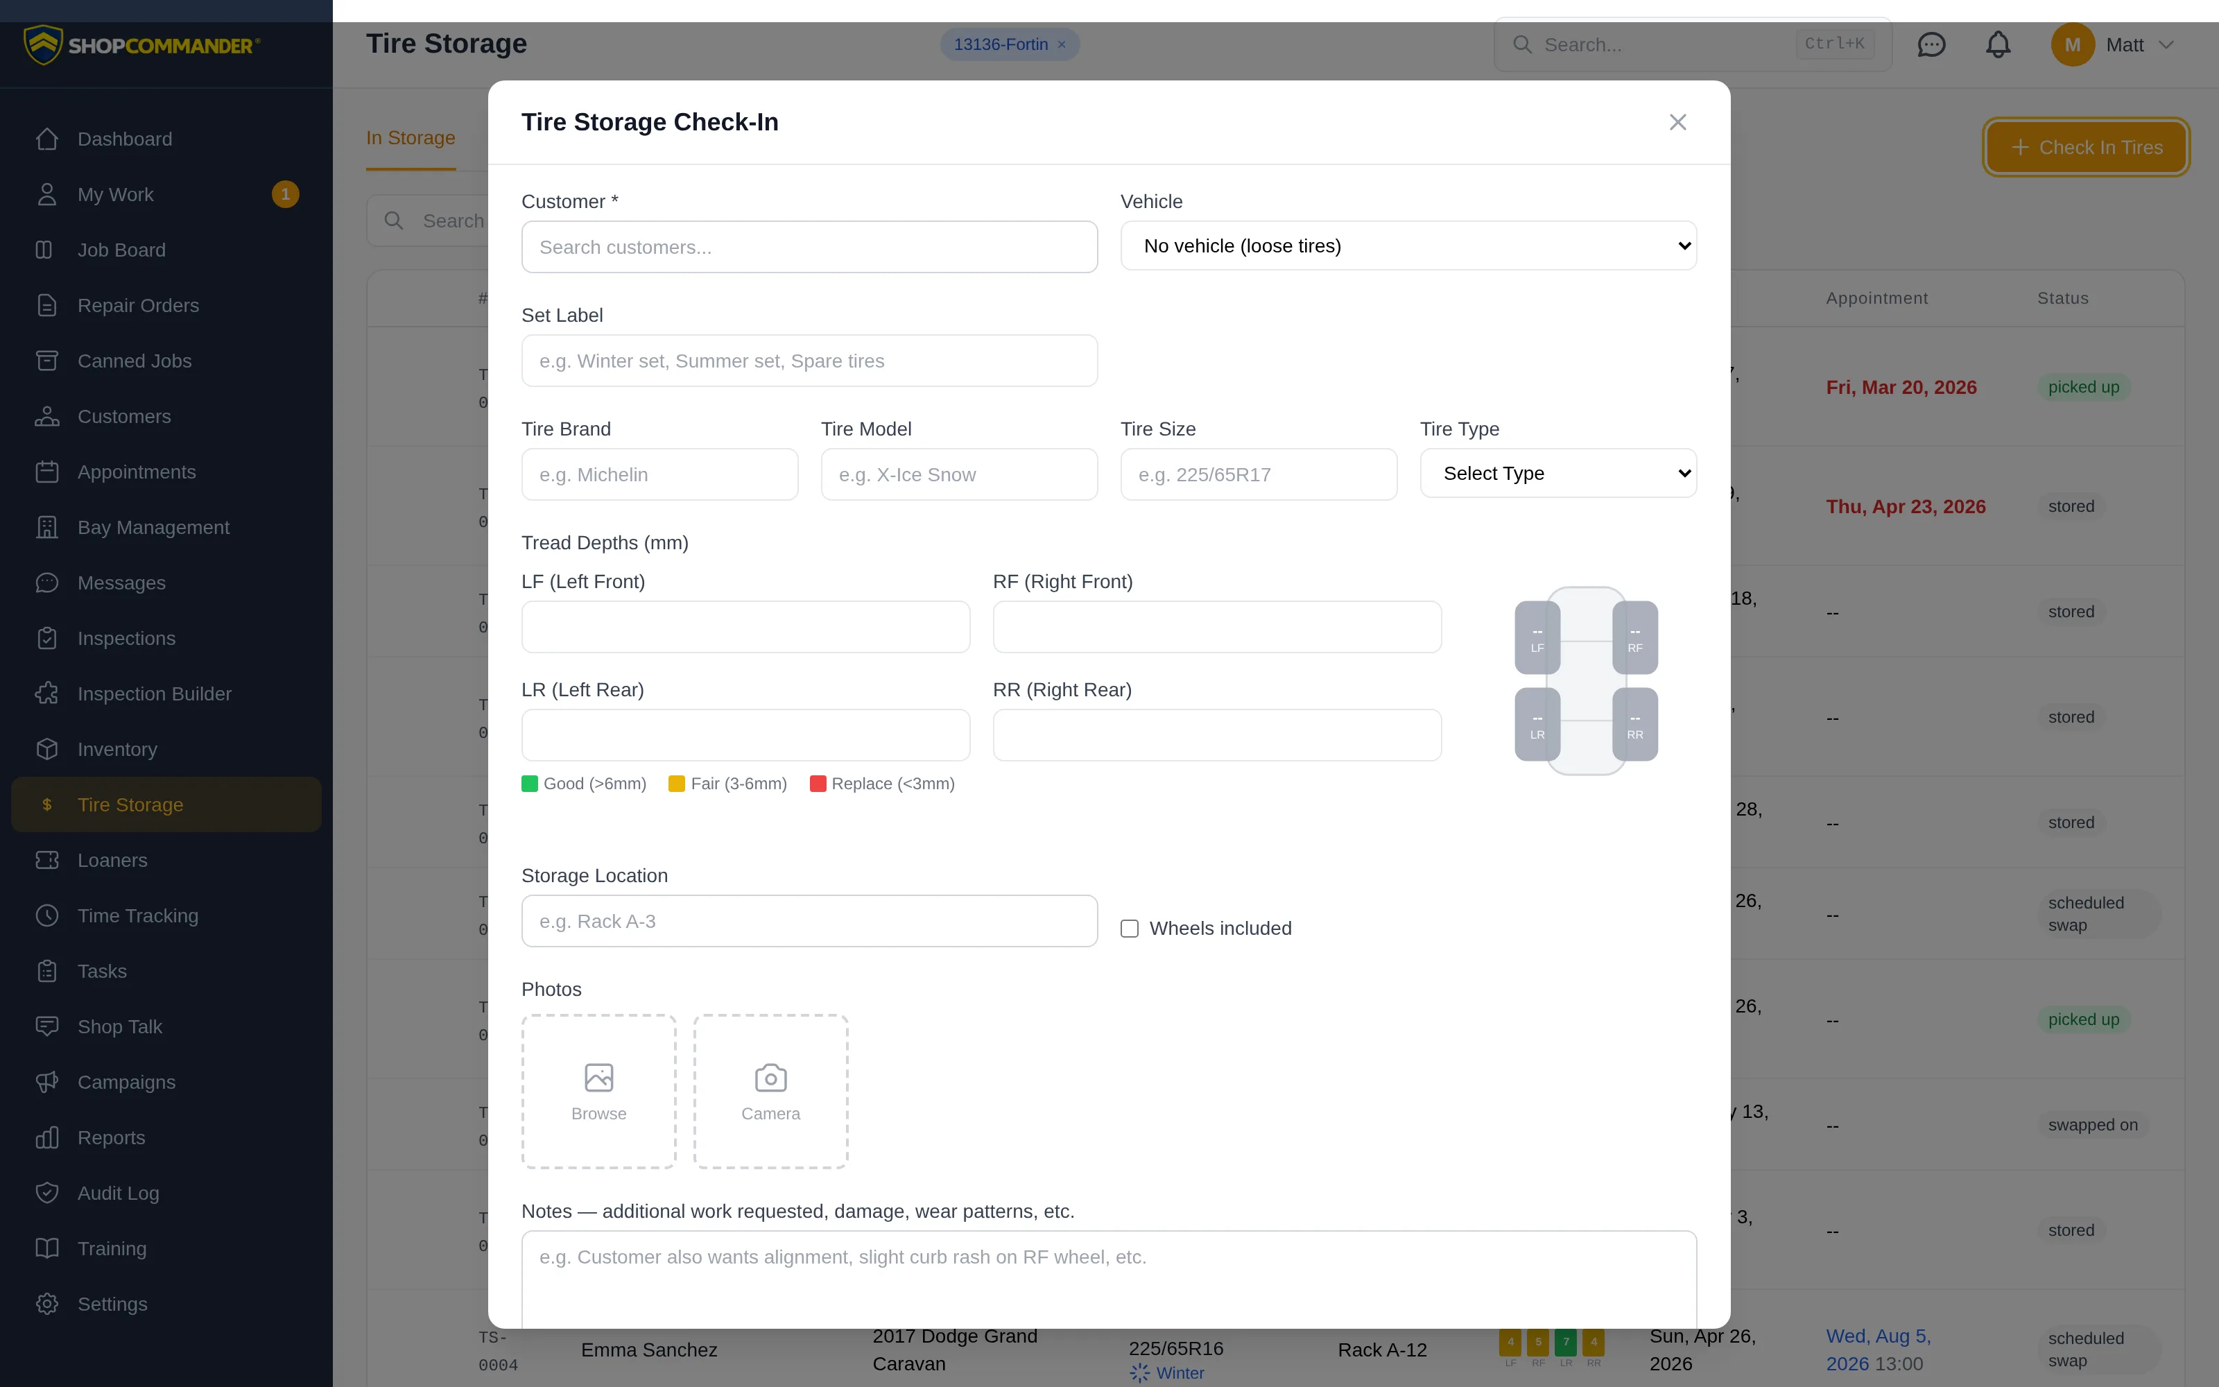The image size is (2219, 1387).
Task: Open Tasks in sidebar
Action: click(166, 972)
